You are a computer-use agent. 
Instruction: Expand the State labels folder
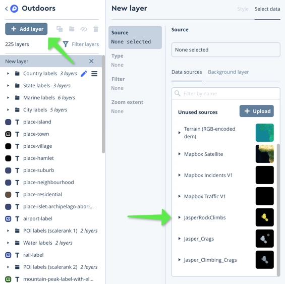tap(8, 86)
